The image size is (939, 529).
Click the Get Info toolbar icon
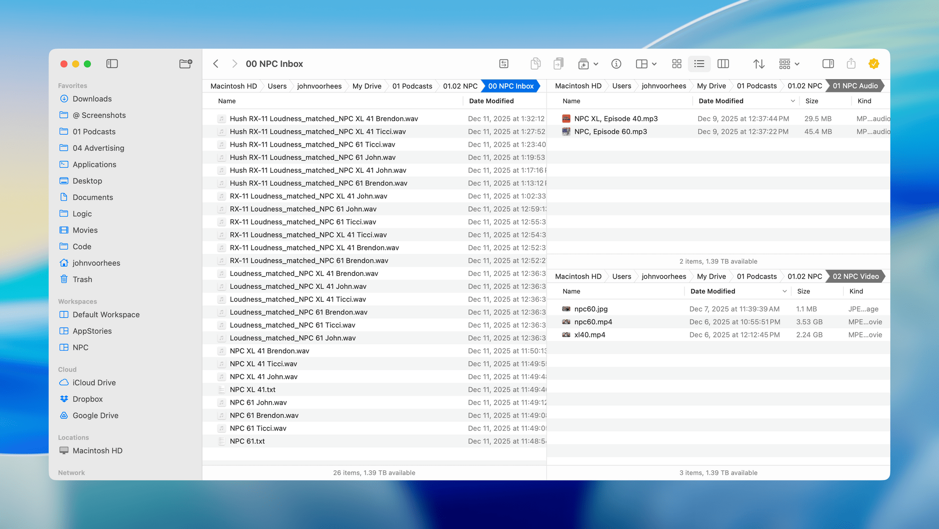tap(616, 64)
